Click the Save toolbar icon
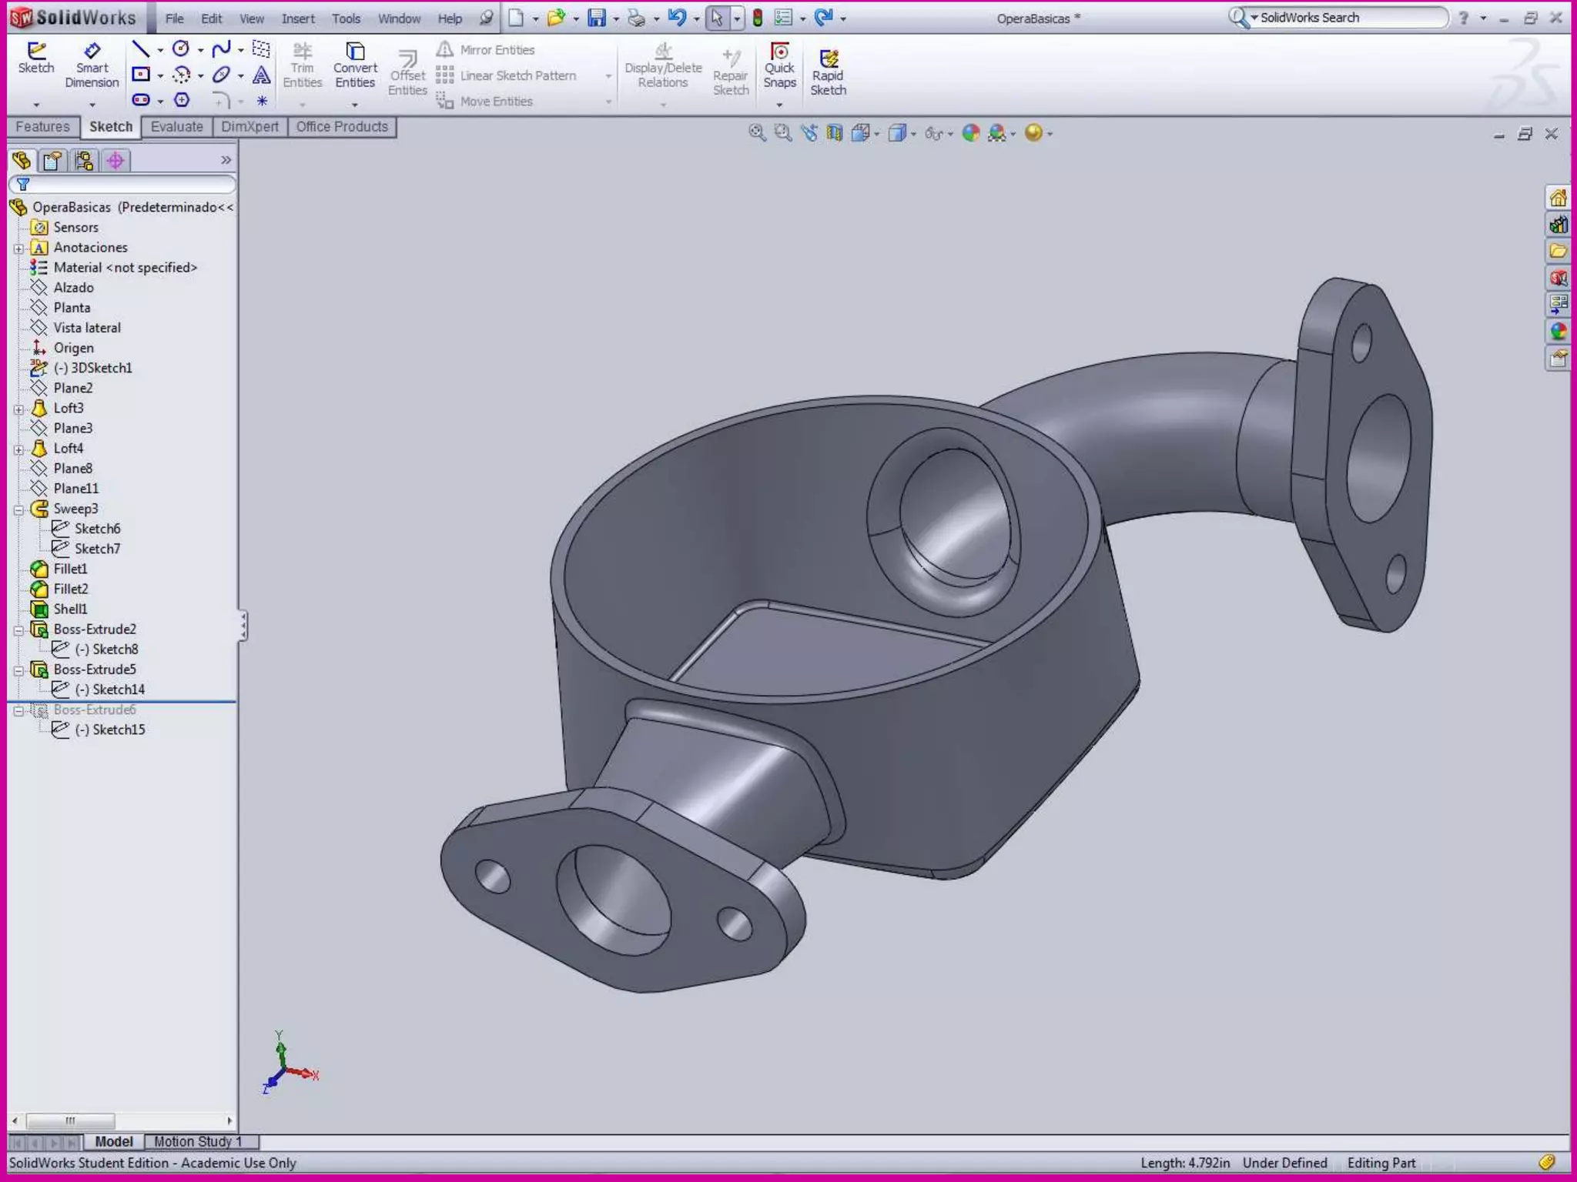The height and width of the screenshot is (1182, 1577). point(597,18)
